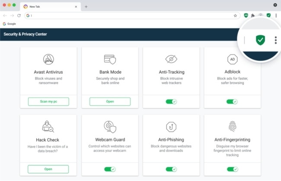The height and width of the screenshot is (181, 281).
Task: Click the Hack Check hacker icon
Action: point(48,127)
